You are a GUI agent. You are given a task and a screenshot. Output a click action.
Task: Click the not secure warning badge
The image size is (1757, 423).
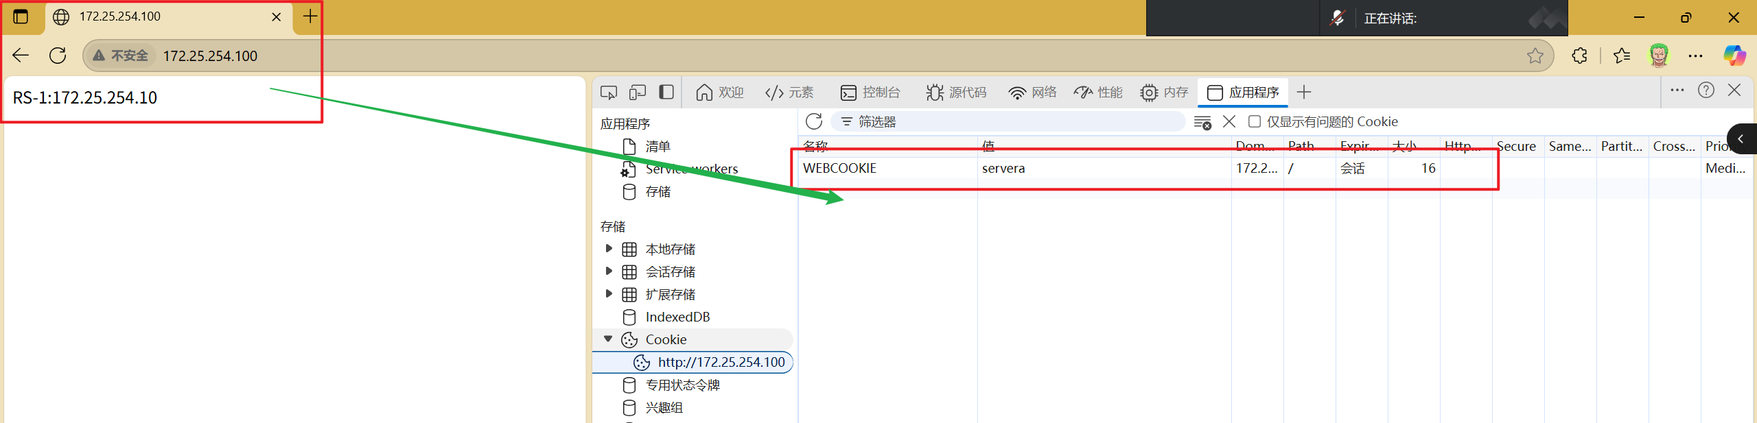[121, 56]
